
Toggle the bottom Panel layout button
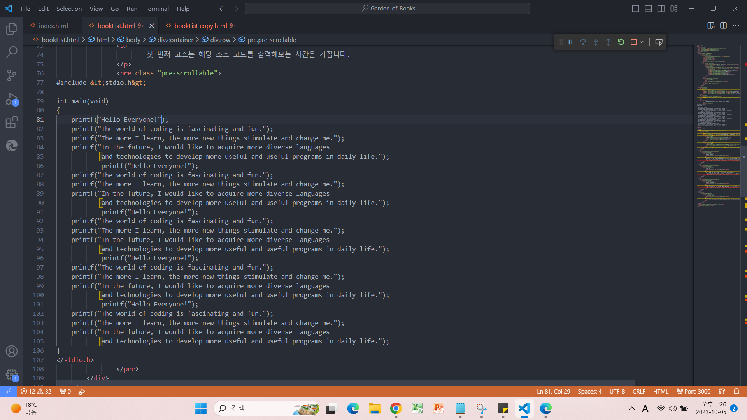(x=648, y=9)
